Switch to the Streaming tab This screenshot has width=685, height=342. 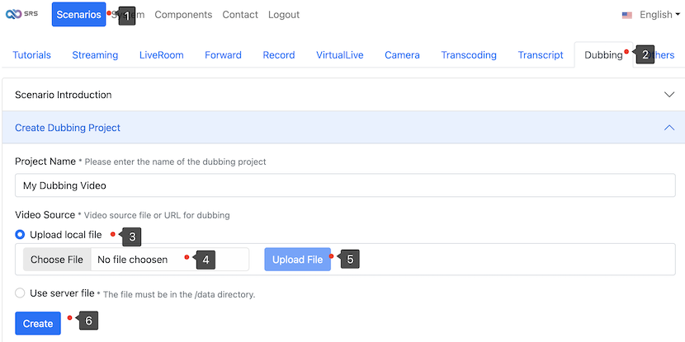click(95, 55)
